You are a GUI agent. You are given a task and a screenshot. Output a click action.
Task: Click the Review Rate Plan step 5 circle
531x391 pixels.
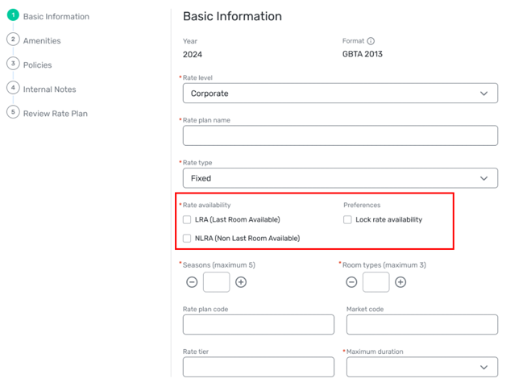click(13, 112)
